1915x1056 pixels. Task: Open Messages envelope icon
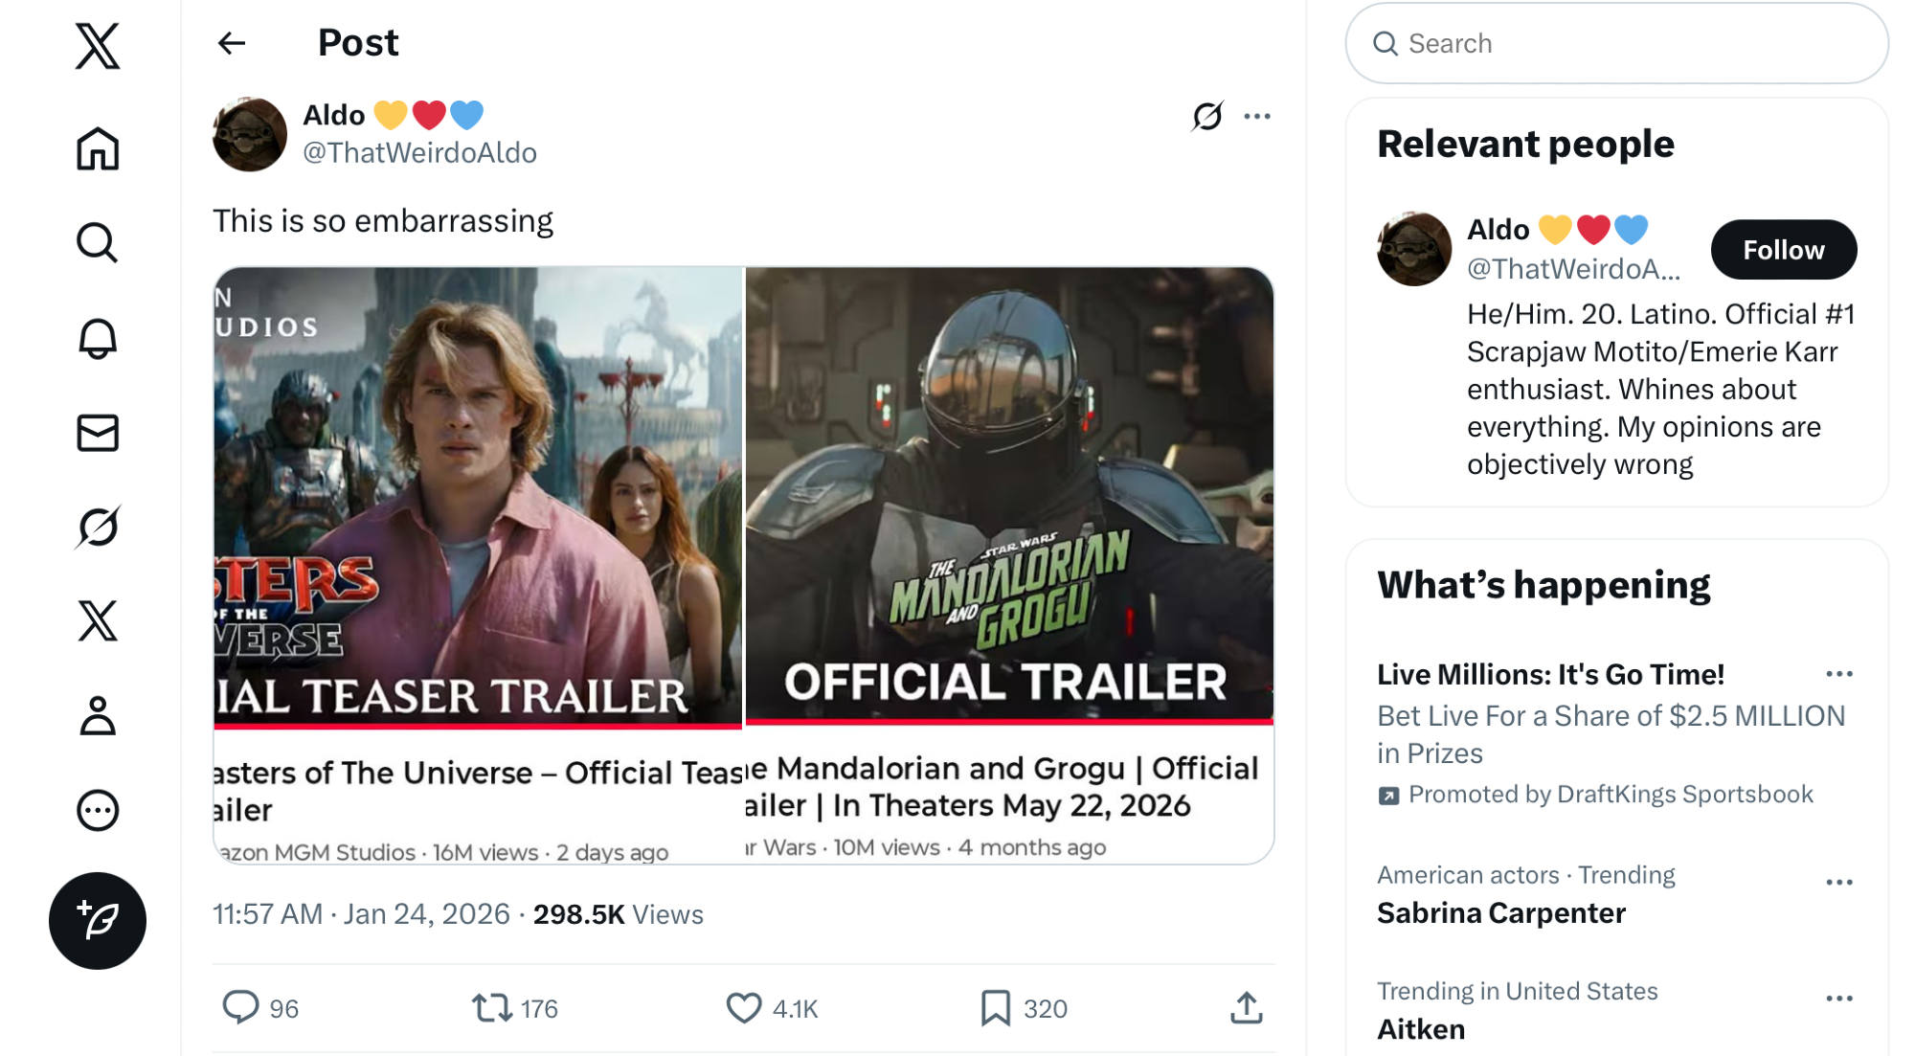point(98,433)
